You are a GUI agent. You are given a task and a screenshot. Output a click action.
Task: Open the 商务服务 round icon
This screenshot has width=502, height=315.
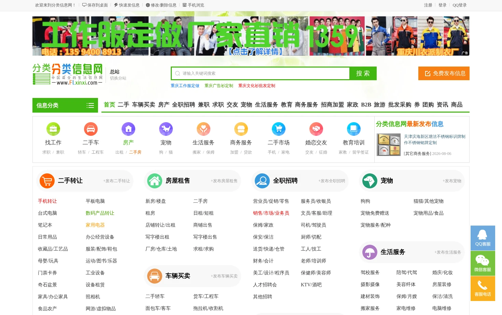pyautogui.click(x=241, y=129)
